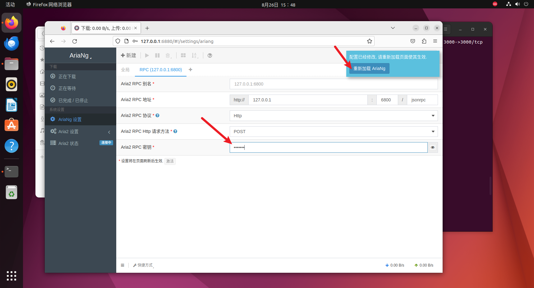Click the pause downloads icon in toolbar
Image resolution: width=534 pixels, height=288 pixels.
coord(157,55)
